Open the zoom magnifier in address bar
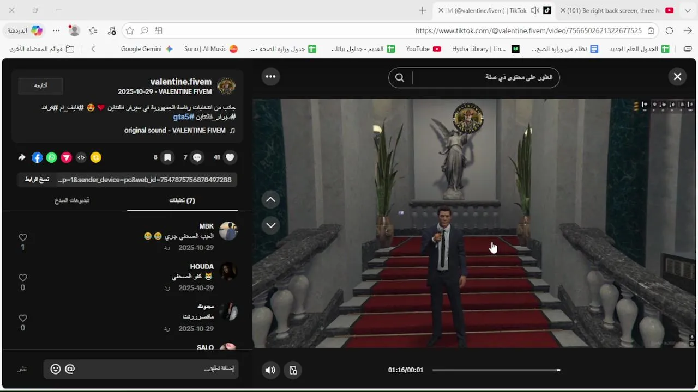This screenshot has width=698, height=392. 145,30
